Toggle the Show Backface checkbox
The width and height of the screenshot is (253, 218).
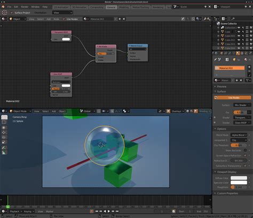pos(245,151)
